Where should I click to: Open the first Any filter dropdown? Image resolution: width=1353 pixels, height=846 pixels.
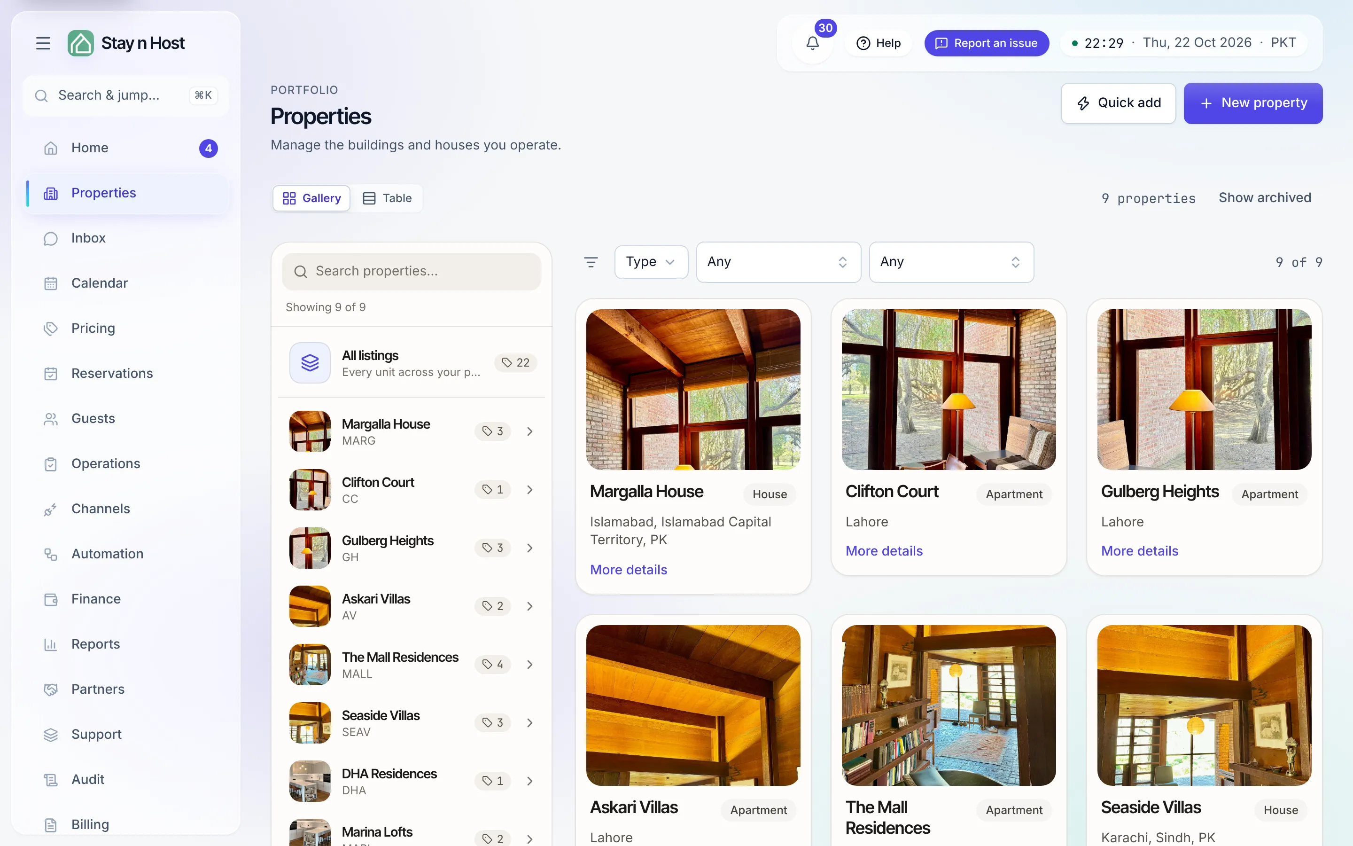click(x=778, y=262)
